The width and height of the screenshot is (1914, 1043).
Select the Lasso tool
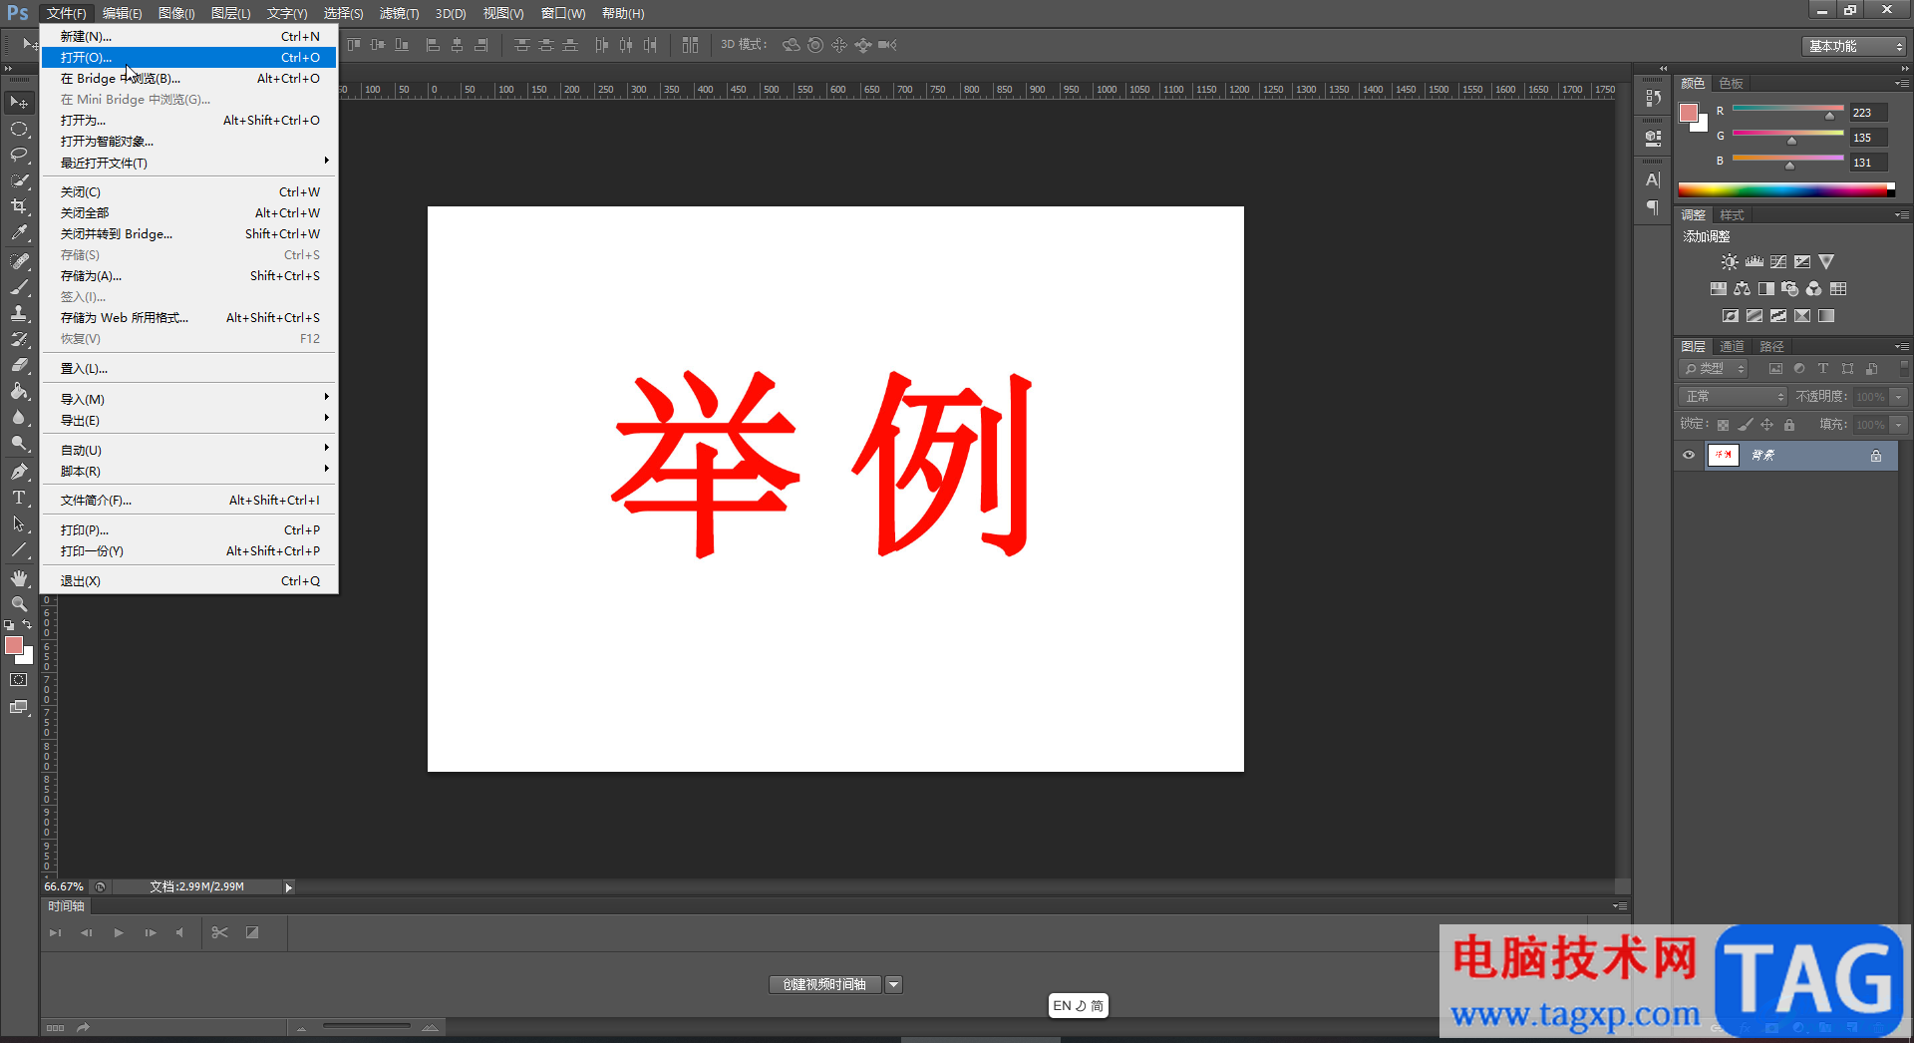[x=19, y=155]
